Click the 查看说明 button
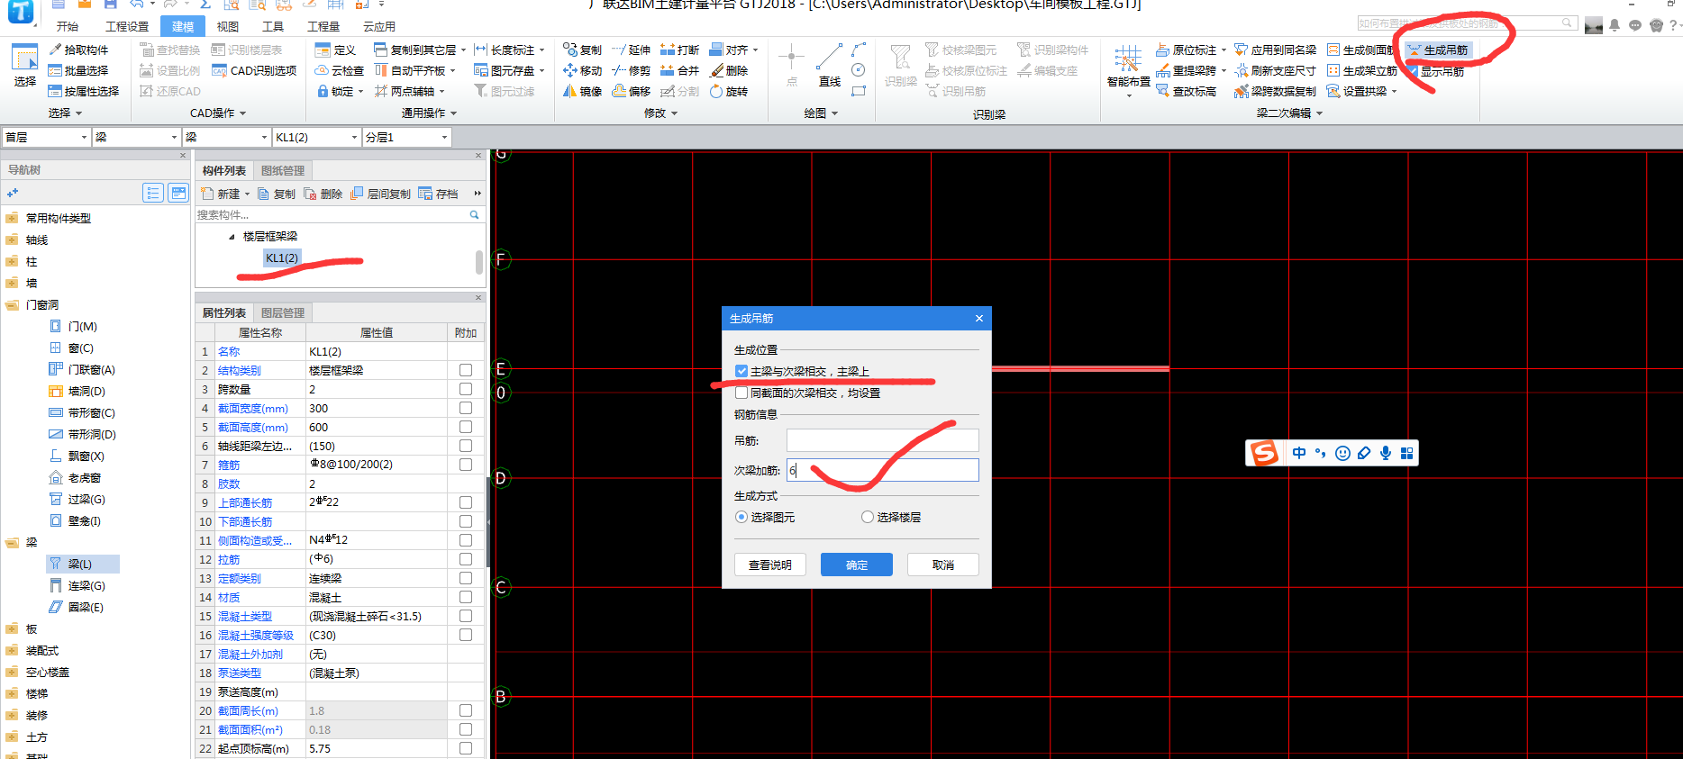Screen dimensions: 1683x759 point(770,565)
